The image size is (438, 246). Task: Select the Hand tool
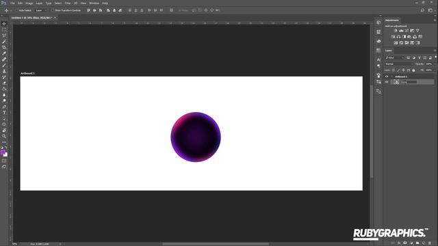[4, 131]
